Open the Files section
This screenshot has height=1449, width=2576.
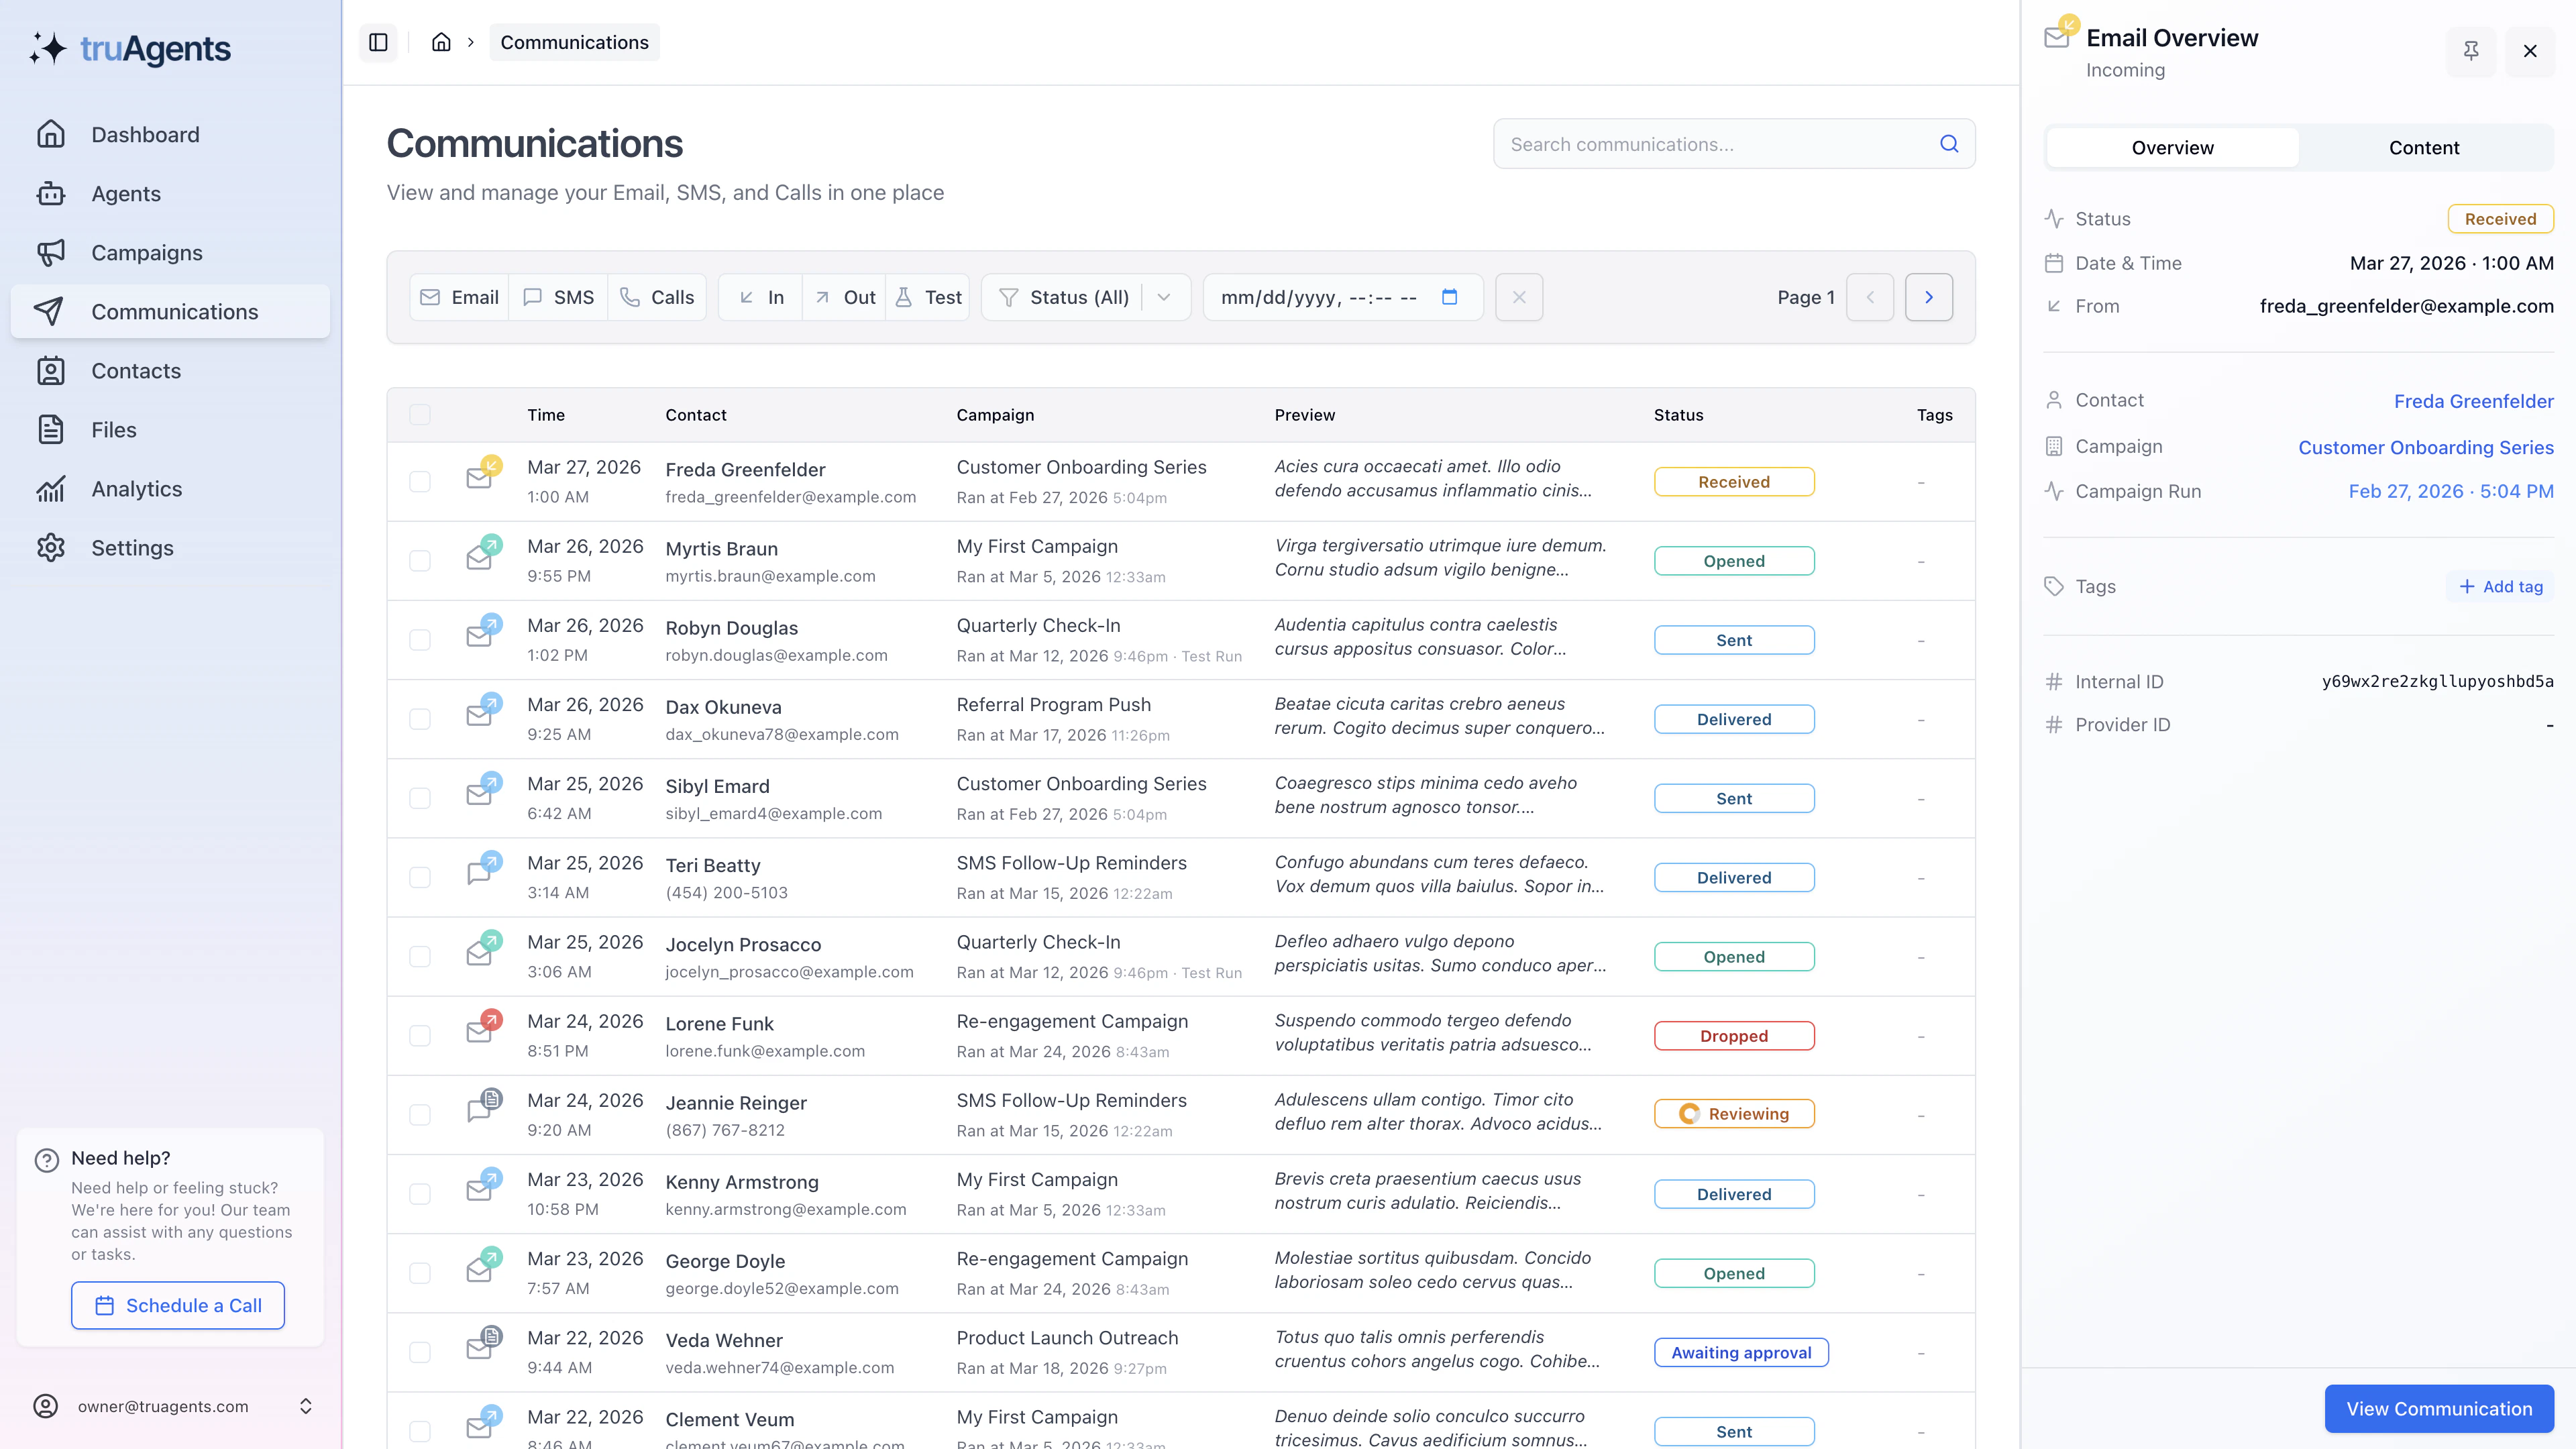pos(113,429)
